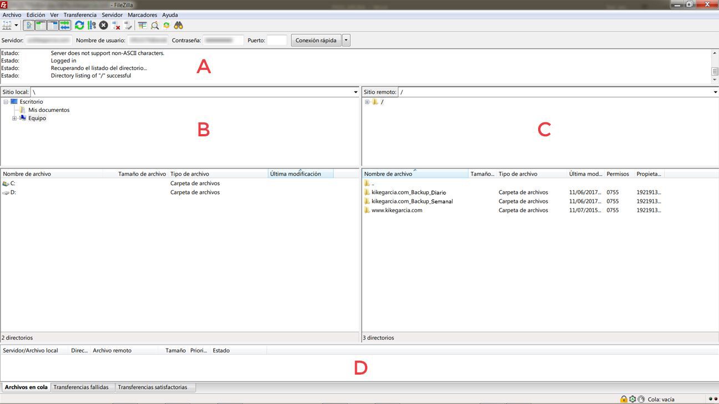The width and height of the screenshot is (719, 404).
Task: Sort remote files by Permisos column
Action: coord(619,174)
